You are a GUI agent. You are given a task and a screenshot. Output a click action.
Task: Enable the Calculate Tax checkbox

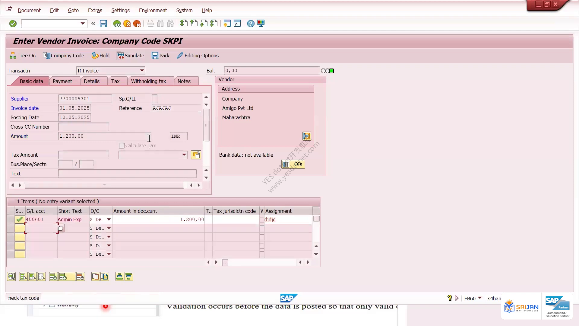[x=122, y=146]
